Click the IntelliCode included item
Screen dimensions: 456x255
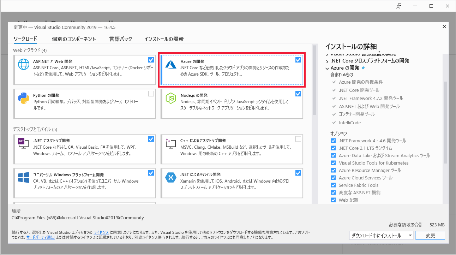coord(350,123)
